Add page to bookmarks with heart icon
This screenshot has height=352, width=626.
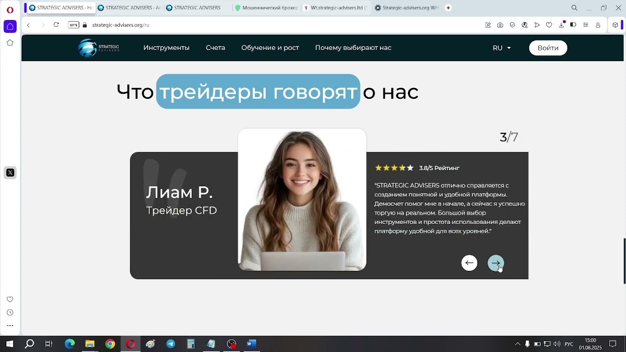pyautogui.click(x=549, y=25)
